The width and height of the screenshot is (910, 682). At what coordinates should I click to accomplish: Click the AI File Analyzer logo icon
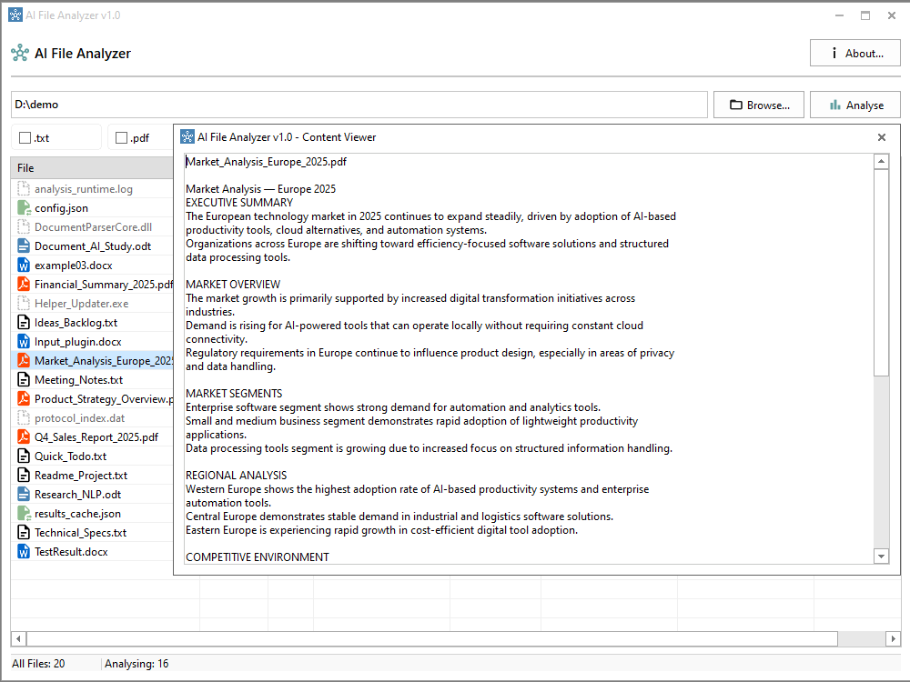[20, 54]
